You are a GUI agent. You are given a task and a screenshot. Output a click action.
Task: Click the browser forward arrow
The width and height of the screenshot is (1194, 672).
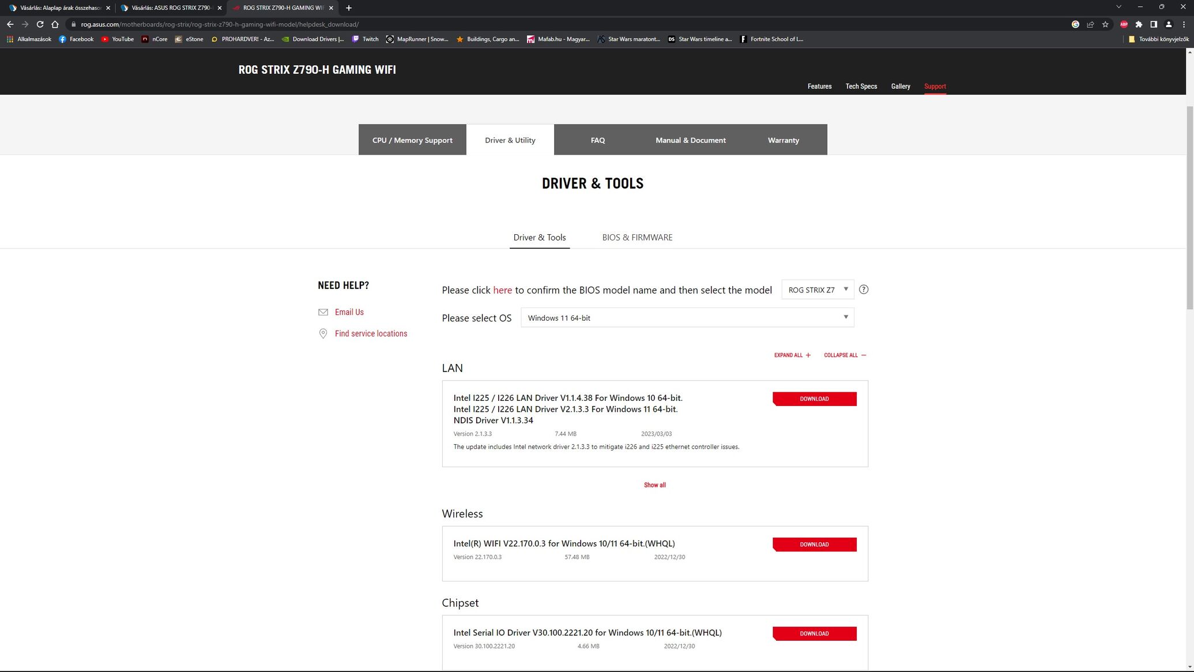[25, 24]
